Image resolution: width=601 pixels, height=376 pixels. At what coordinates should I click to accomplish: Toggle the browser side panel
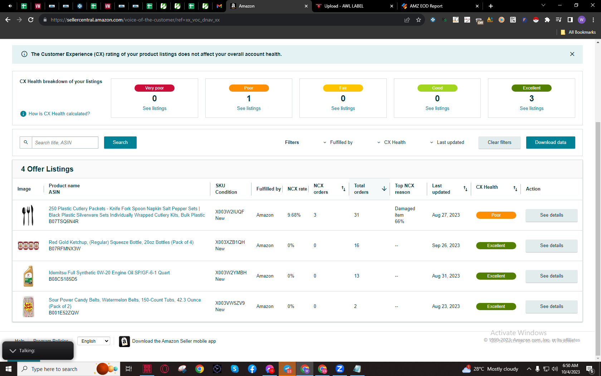point(570,20)
